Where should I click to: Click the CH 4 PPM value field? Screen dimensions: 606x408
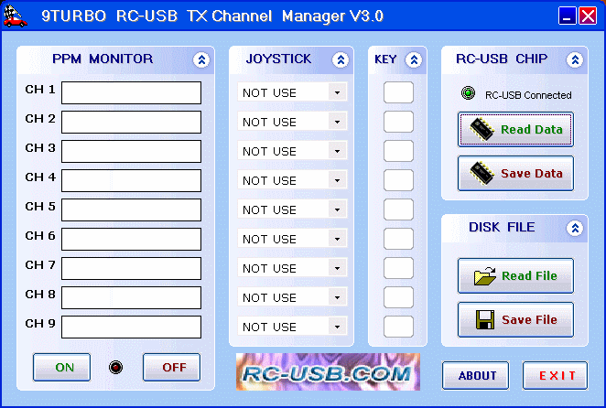click(132, 180)
